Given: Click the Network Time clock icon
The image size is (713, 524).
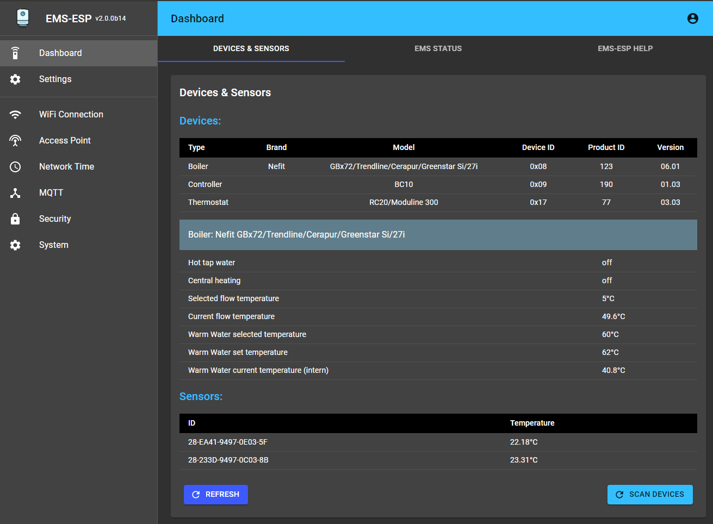Looking at the screenshot, I should 15,167.
